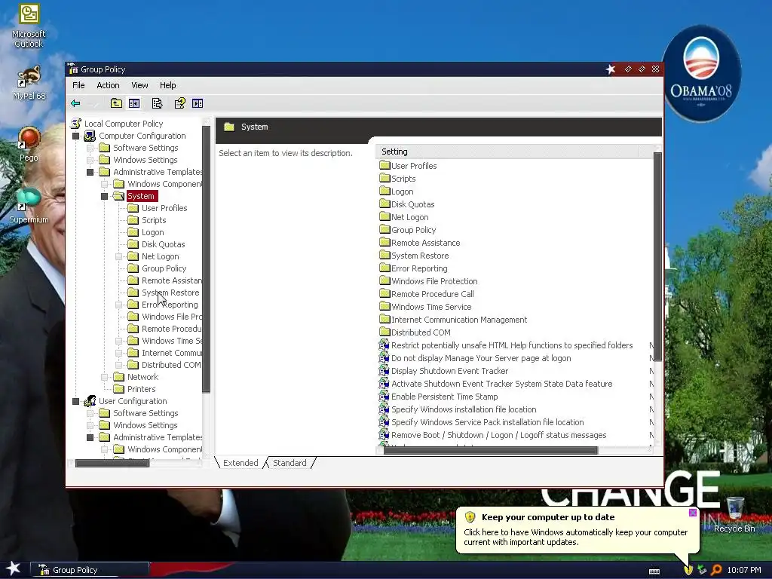Image resolution: width=772 pixels, height=579 pixels.
Task: Select Scripts under System in tree
Action: point(154,220)
